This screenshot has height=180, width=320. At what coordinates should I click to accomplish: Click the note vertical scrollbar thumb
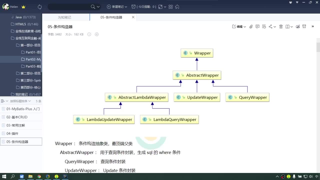318,47
